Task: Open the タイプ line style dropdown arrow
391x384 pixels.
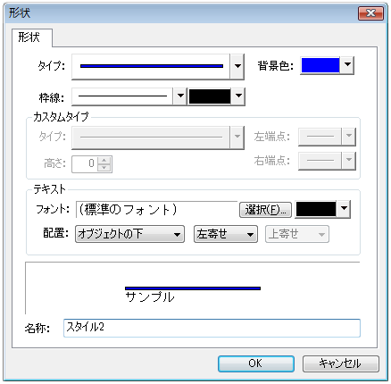Action: [237, 66]
